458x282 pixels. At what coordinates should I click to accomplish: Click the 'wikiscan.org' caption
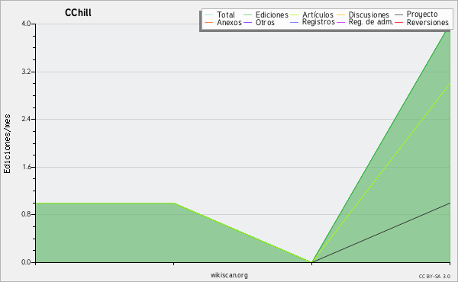tap(229, 275)
